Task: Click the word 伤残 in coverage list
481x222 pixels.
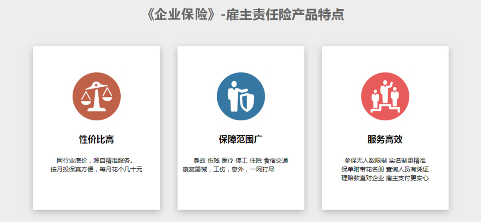Action: (x=214, y=160)
